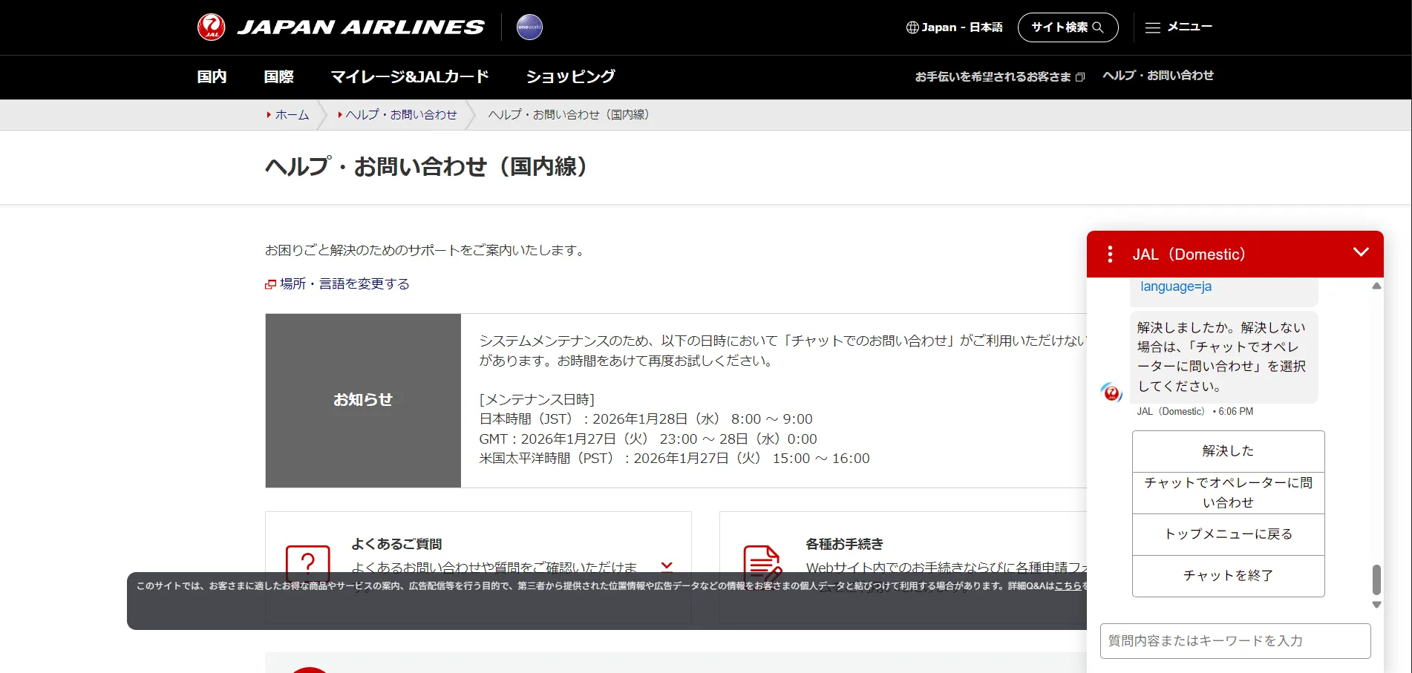Viewport: 1412px width, 673px height.
Task: Click the globe icon beside Japan - 日本語
Action: (912, 27)
